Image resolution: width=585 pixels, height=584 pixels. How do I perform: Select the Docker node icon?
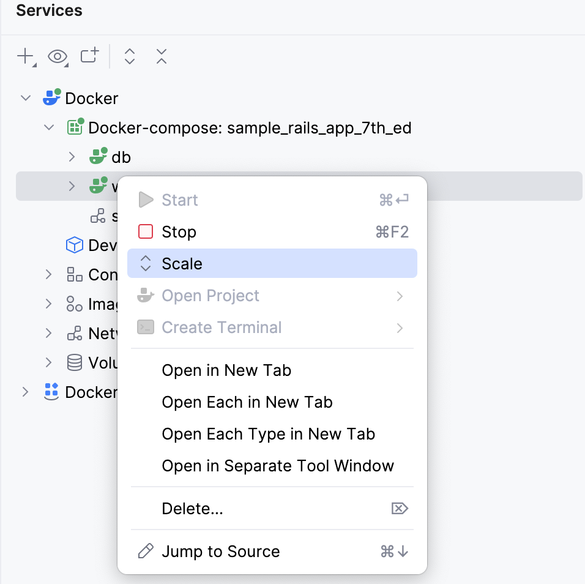pyautogui.click(x=51, y=97)
